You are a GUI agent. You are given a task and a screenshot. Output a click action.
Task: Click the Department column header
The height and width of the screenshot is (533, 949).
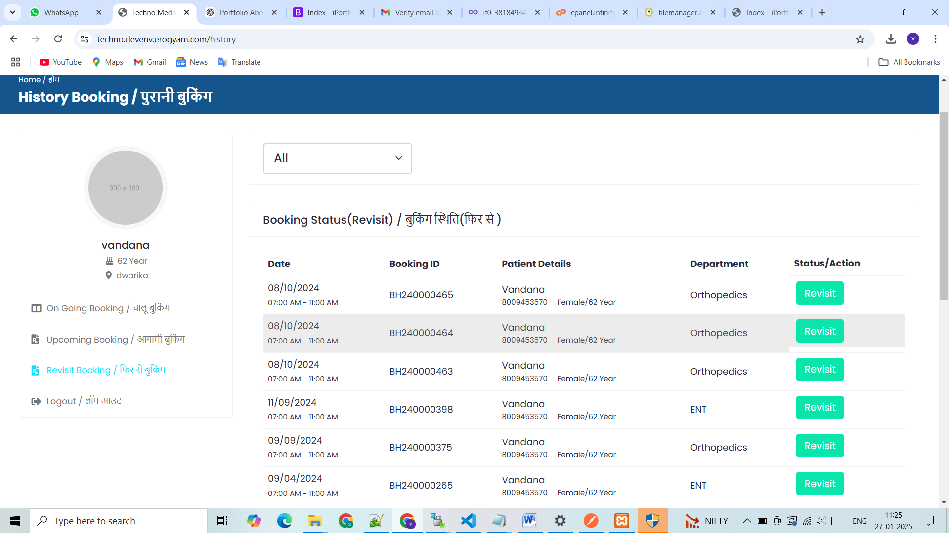(719, 264)
